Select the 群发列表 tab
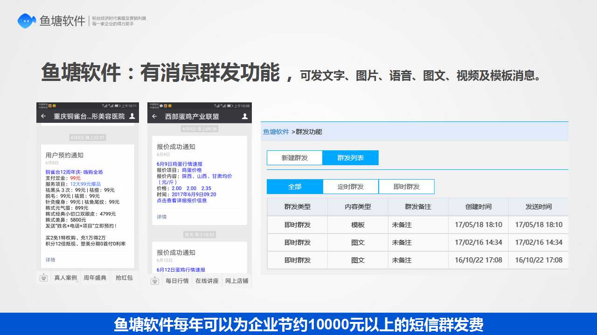The height and width of the screenshot is (335, 597). 351,158
